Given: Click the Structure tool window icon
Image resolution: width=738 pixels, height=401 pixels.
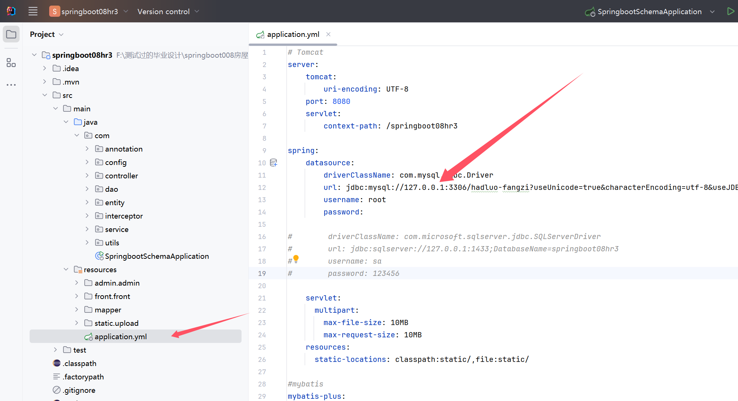Looking at the screenshot, I should point(11,63).
